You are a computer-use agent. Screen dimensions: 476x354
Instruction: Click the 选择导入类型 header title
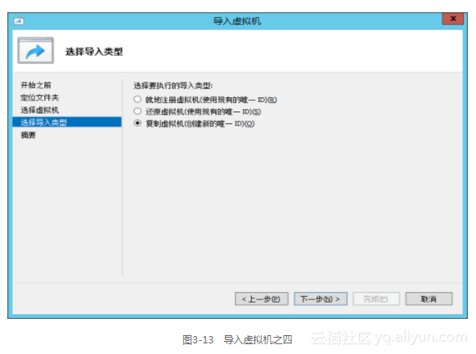(x=94, y=52)
